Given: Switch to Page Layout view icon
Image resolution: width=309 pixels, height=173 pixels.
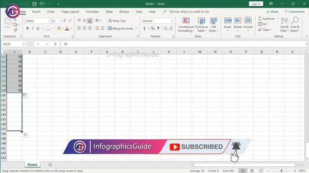Looking at the screenshot, I should pos(252,171).
